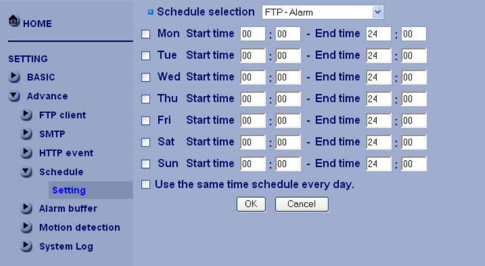Image resolution: width=485 pixels, height=266 pixels.
Task: Click the arrow icon beside Alarm buffer
Action: coord(26,209)
